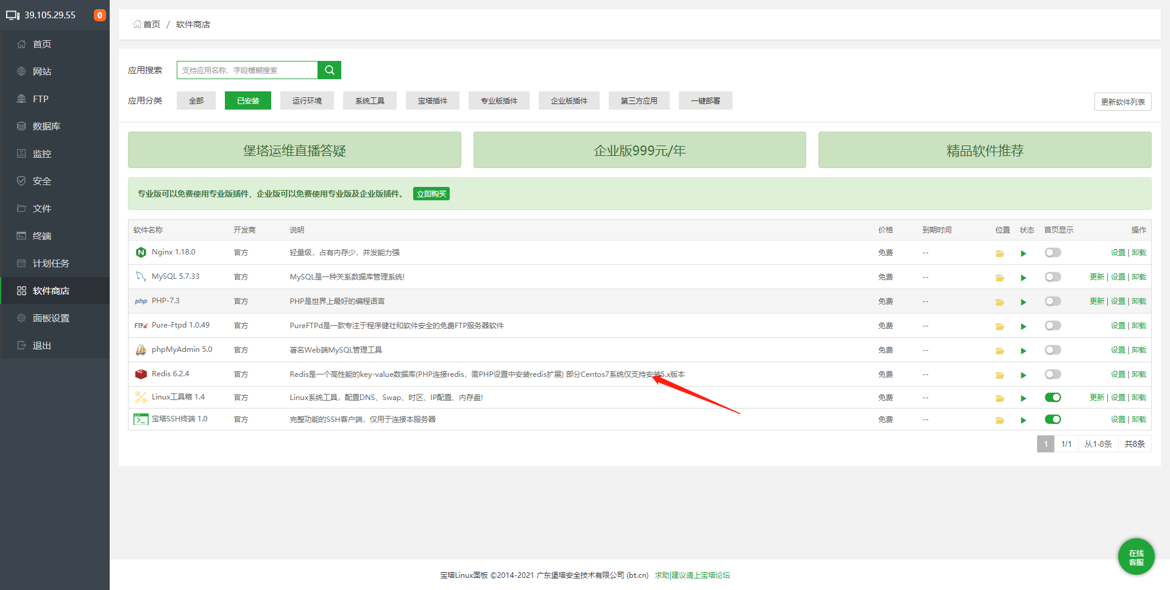Click the Nginx running status play icon
This screenshot has height=590, width=1170.
coord(1024,253)
